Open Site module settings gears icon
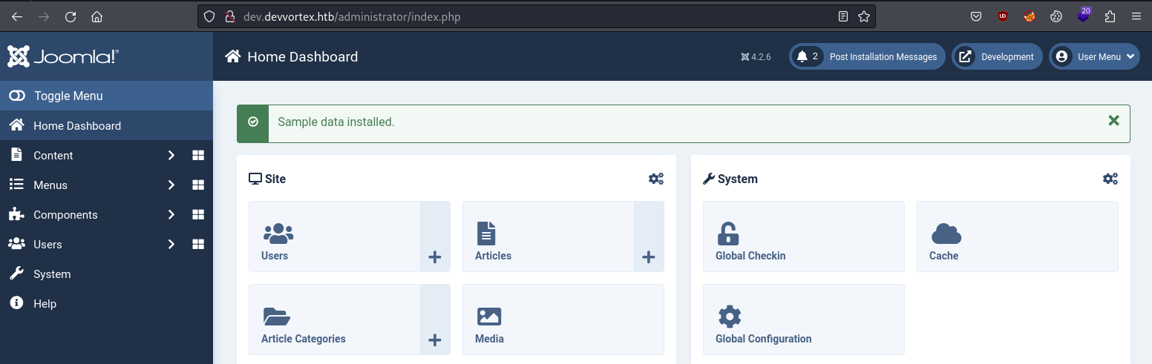The height and width of the screenshot is (364, 1152). coord(656,179)
